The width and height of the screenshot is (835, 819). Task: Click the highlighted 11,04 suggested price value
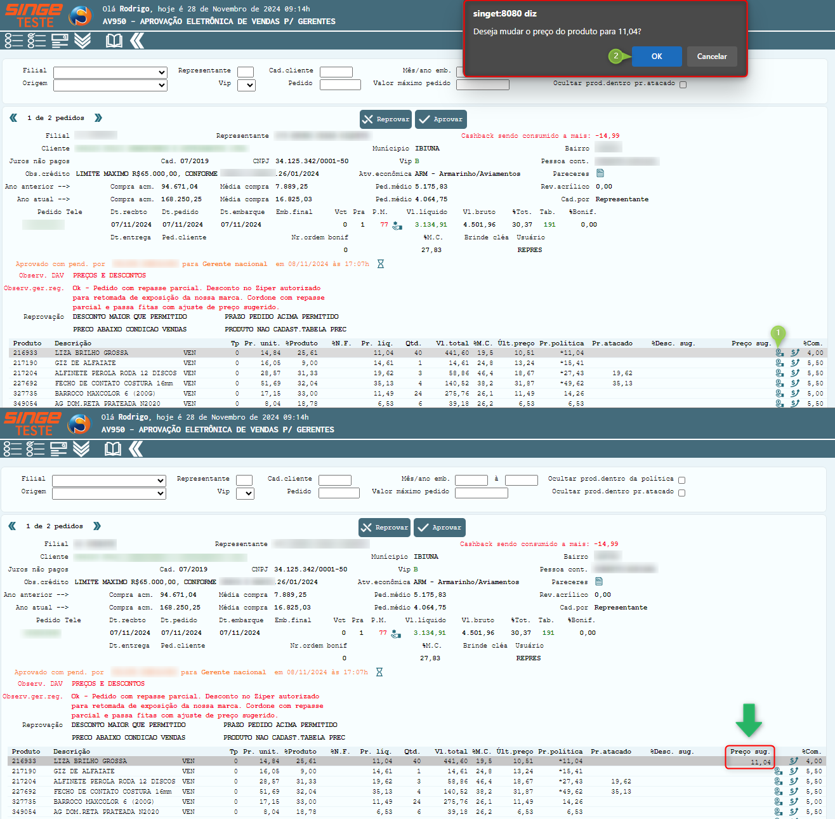tap(760, 762)
